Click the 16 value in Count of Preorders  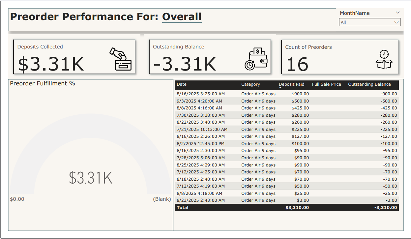coord(297,64)
